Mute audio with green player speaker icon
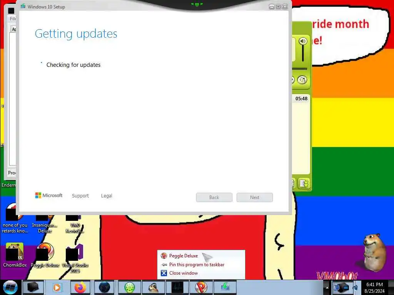394x295 pixels. (303, 41)
